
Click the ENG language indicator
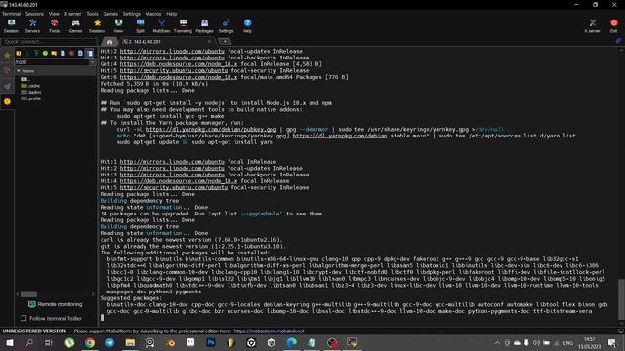pos(568,342)
